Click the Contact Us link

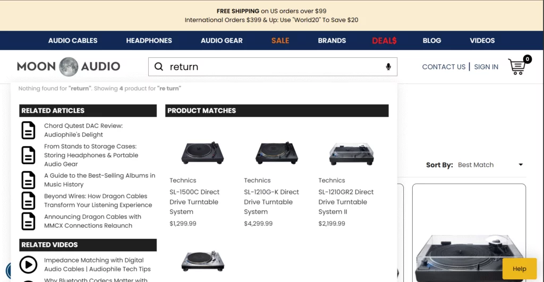click(x=444, y=67)
